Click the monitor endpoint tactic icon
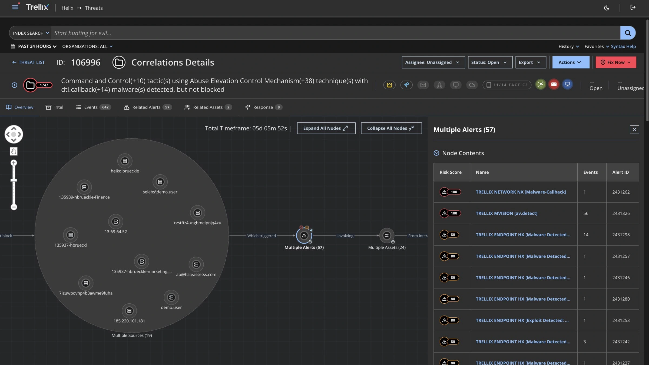 point(456,85)
